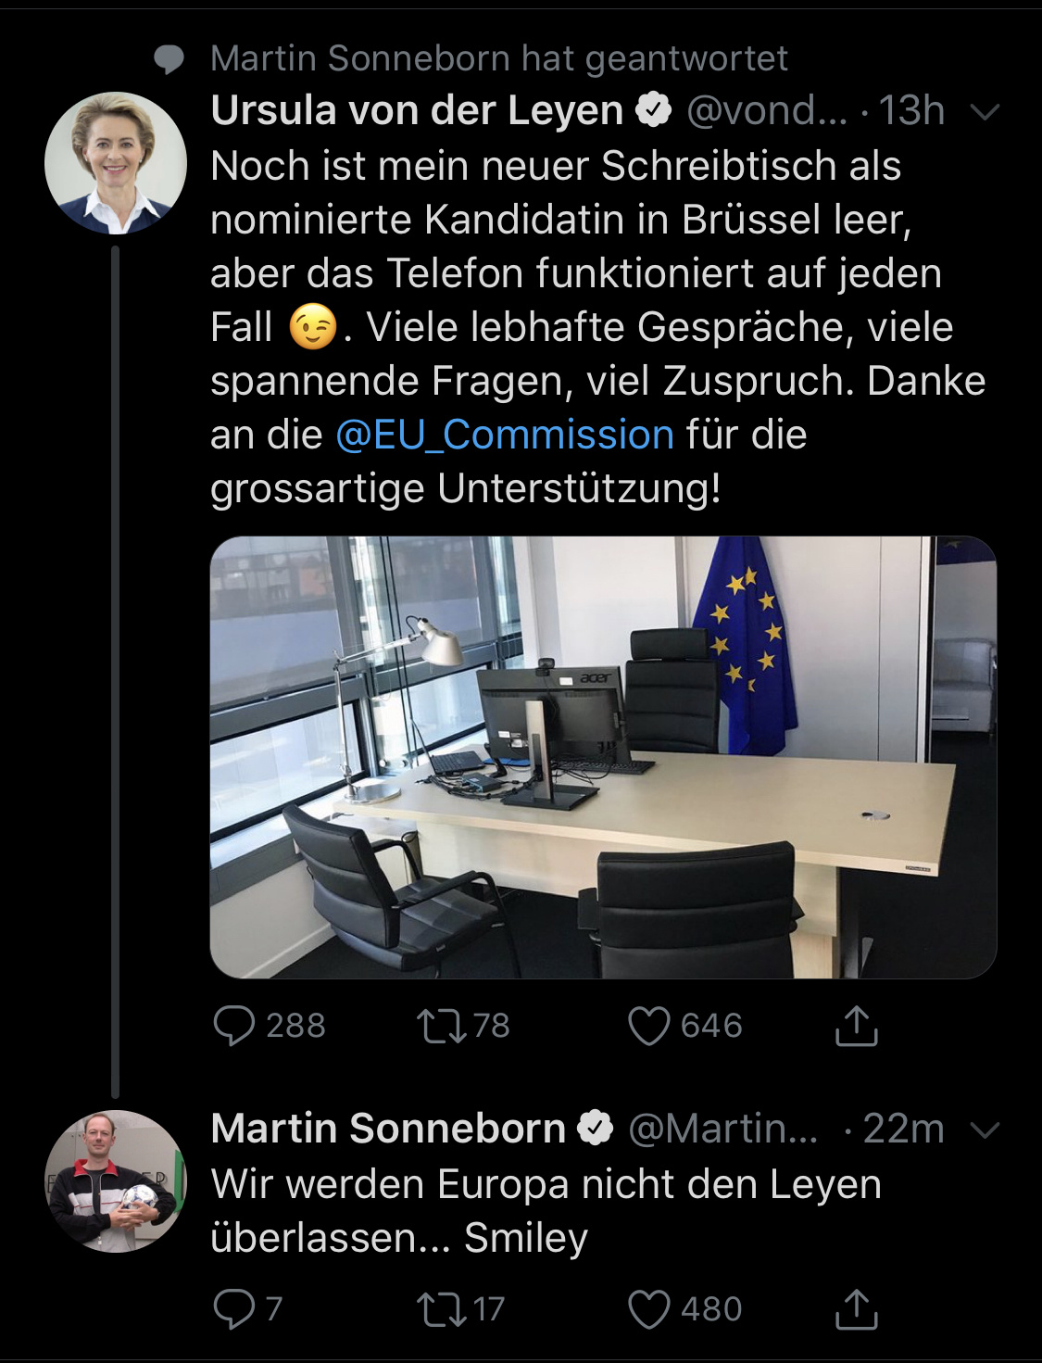Tap the speech bubble icon beside 'hat geantwortet'
The height and width of the screenshot is (1363, 1042).
[x=169, y=59]
